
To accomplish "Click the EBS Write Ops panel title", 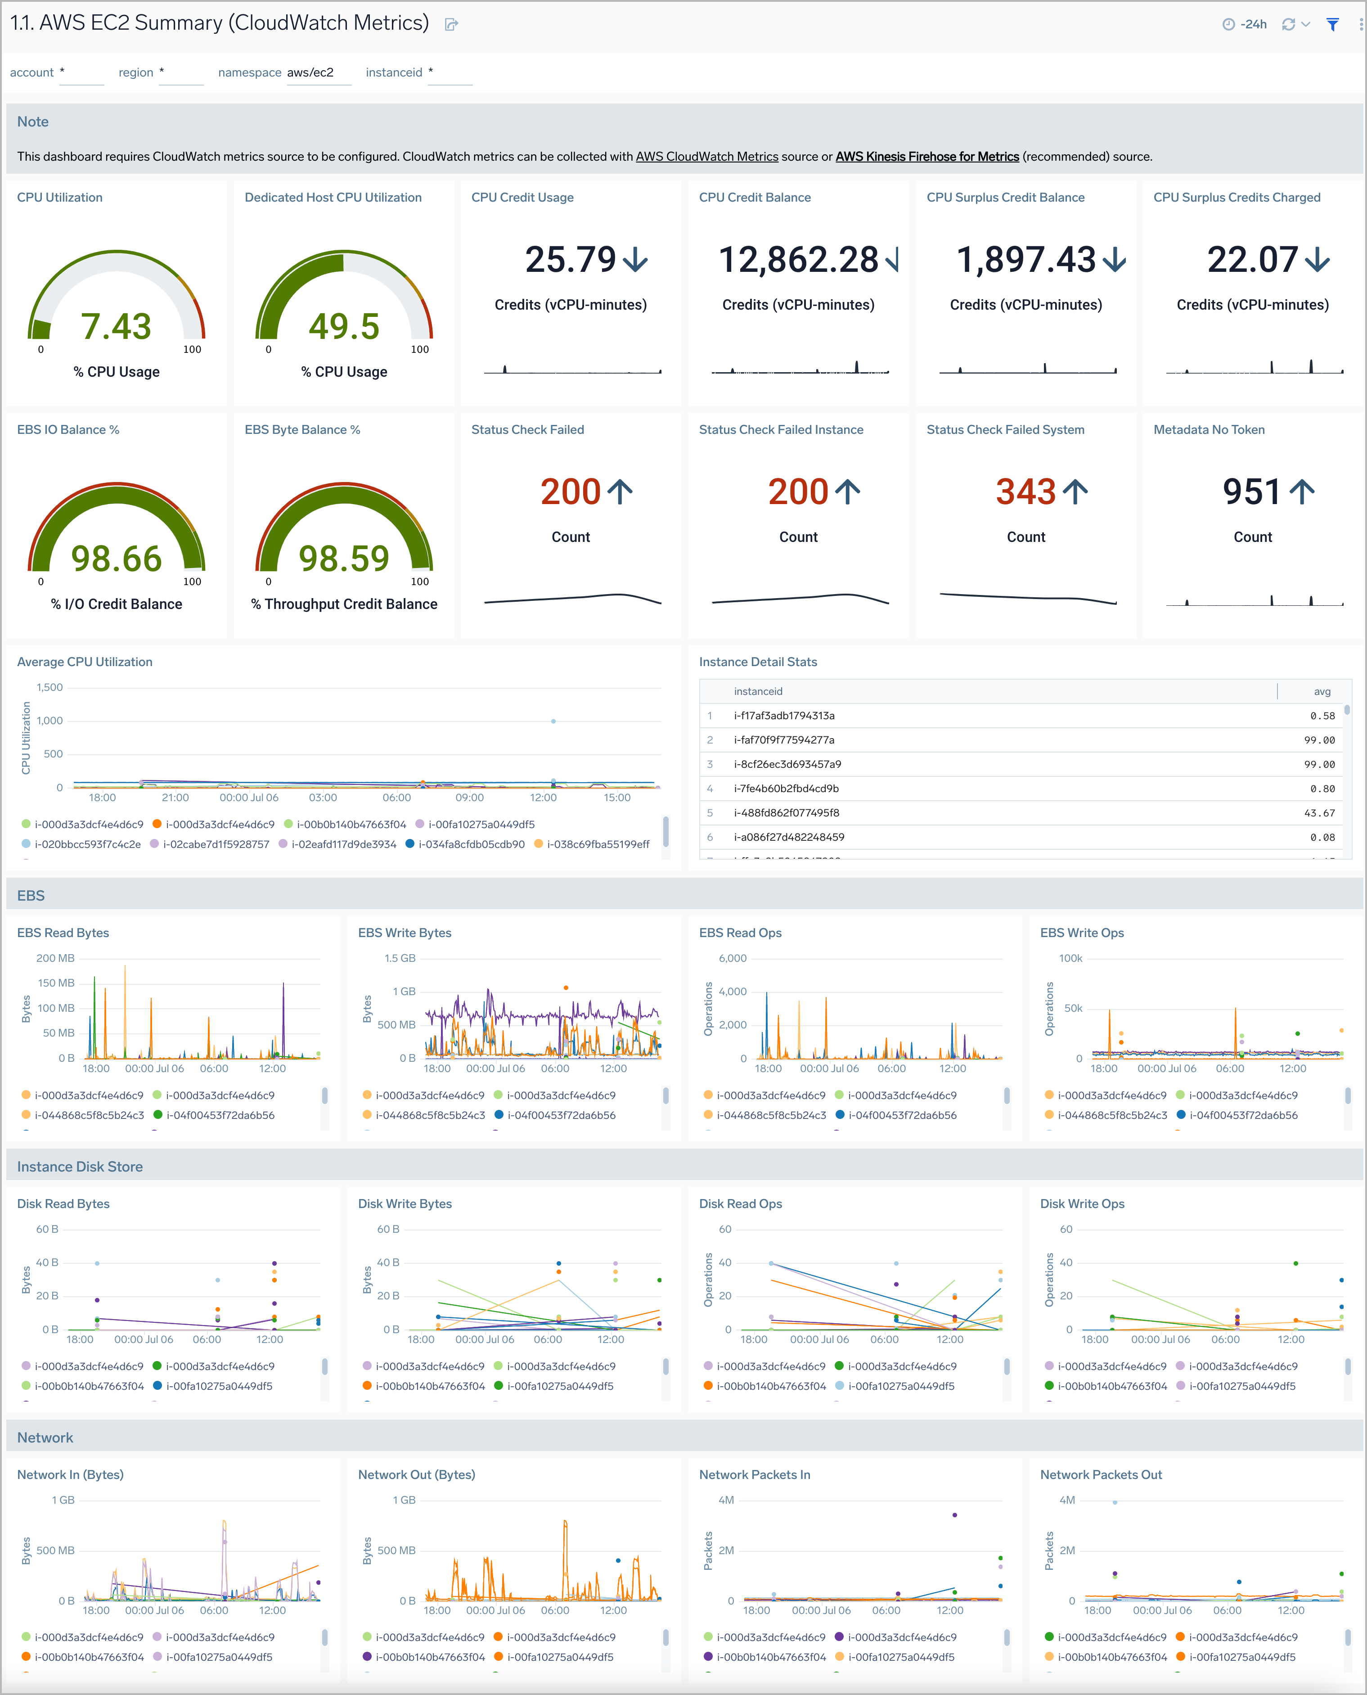I will 1082,933.
